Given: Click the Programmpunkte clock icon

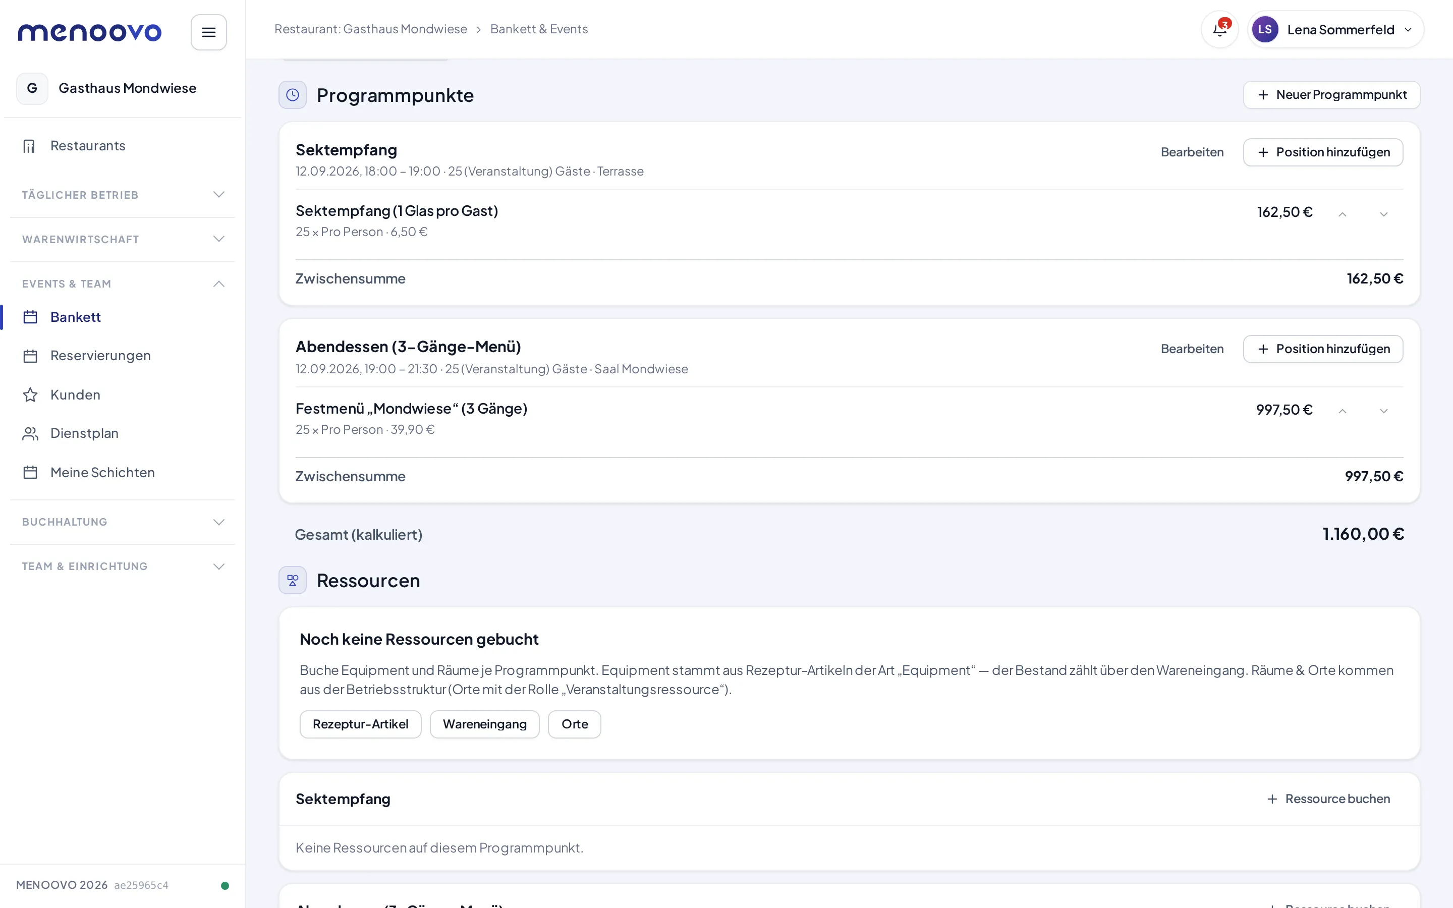Looking at the screenshot, I should tap(293, 95).
